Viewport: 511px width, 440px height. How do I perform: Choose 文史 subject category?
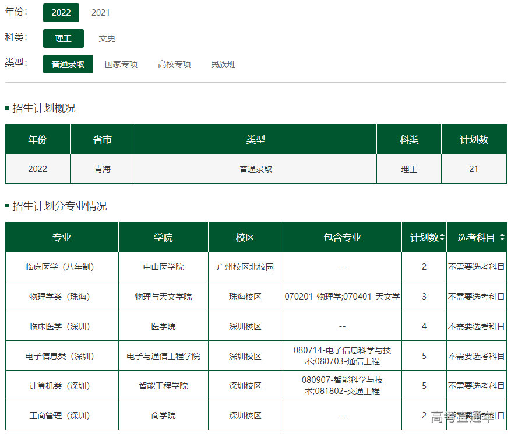click(x=107, y=38)
